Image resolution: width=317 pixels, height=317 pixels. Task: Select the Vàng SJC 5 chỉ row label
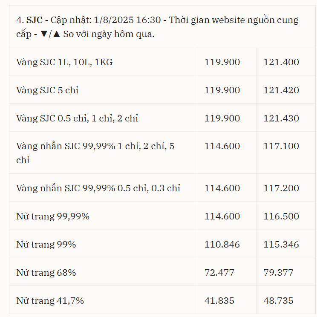pyautogui.click(x=47, y=90)
